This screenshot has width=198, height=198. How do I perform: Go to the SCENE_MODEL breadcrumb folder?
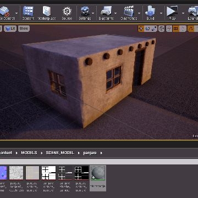click(60, 153)
